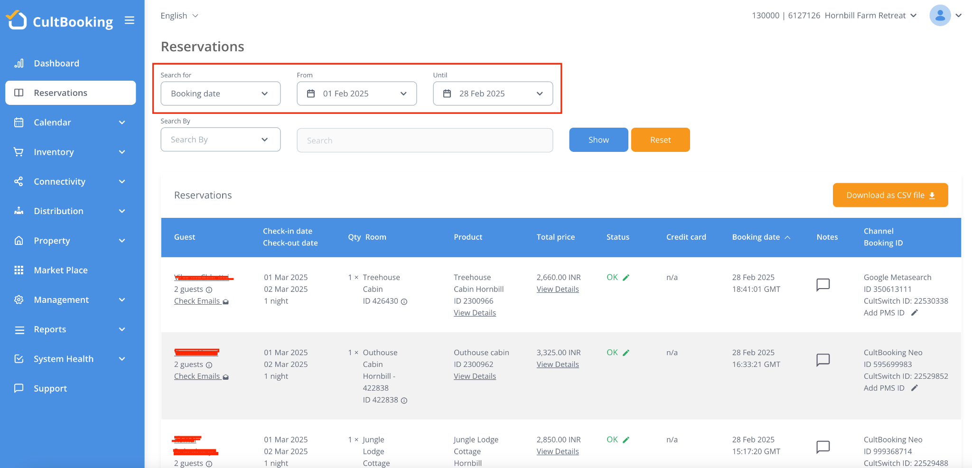This screenshot has width=972, height=468.
Task: Click the hamburger menu icon beside CultBooking
Action: point(130,20)
